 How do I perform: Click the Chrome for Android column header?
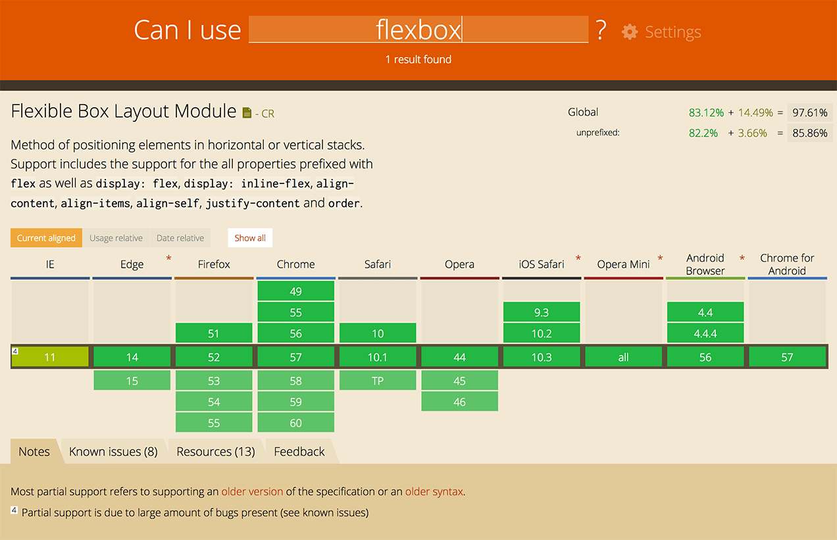pos(788,264)
